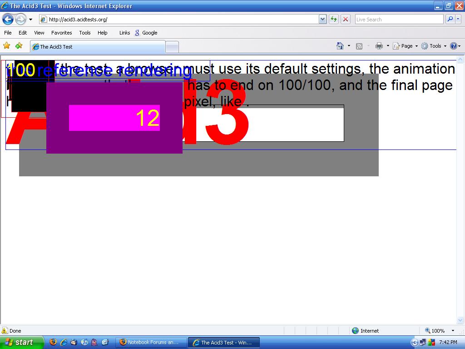465x349 pixels.
Task: Open the Edit menu
Action: coord(23,33)
